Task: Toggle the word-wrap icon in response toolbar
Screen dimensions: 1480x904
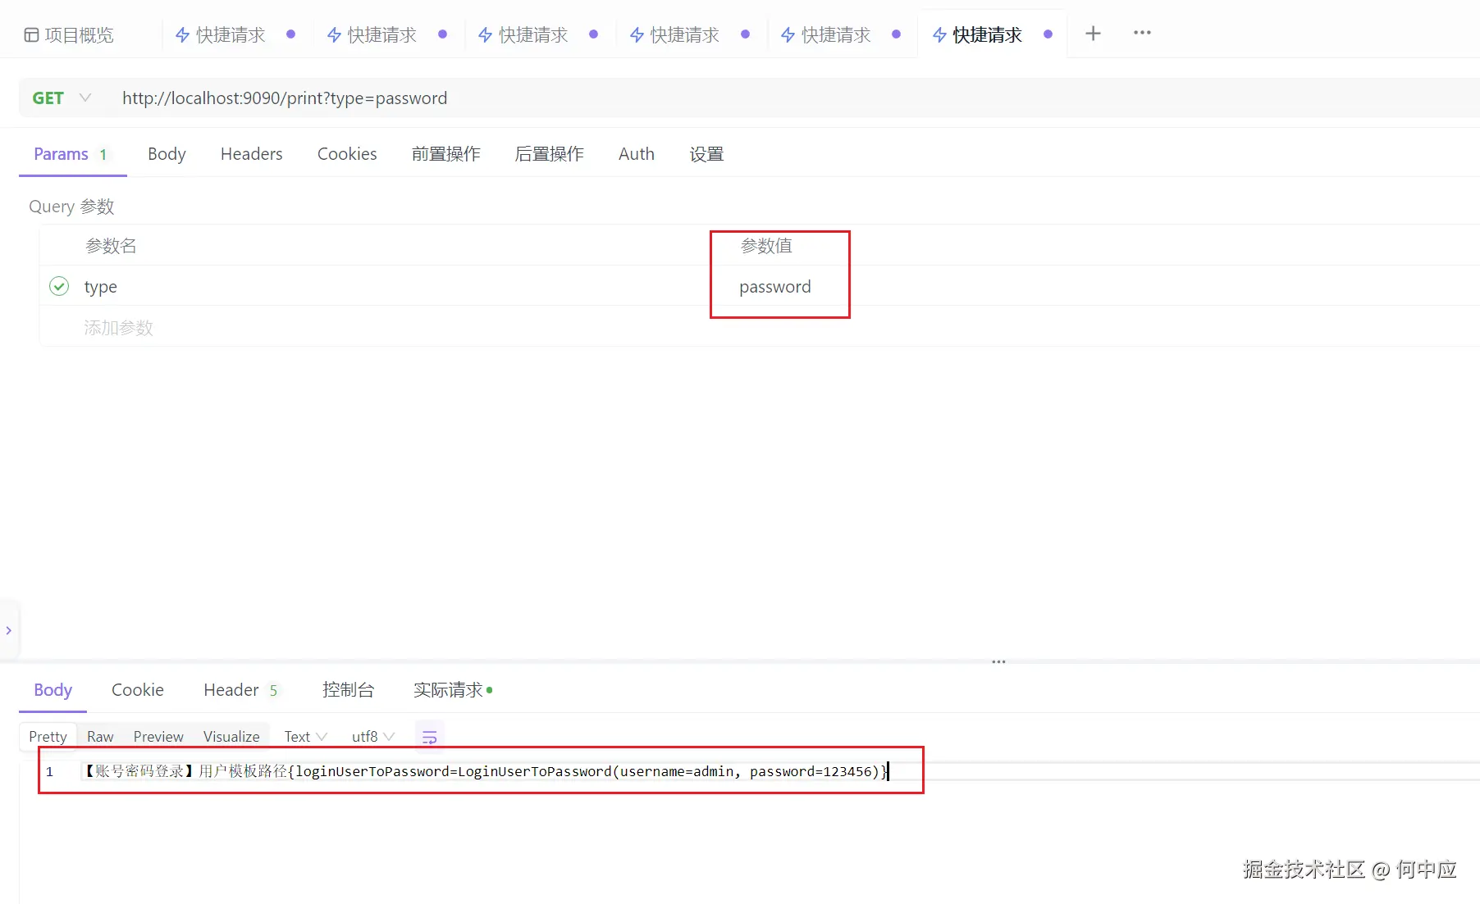Action: pos(429,736)
